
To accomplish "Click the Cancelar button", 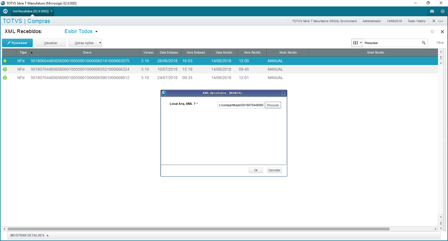I will (274, 170).
